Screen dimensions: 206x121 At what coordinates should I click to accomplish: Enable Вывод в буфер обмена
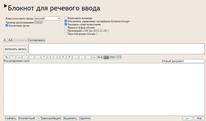(x=66, y=27)
